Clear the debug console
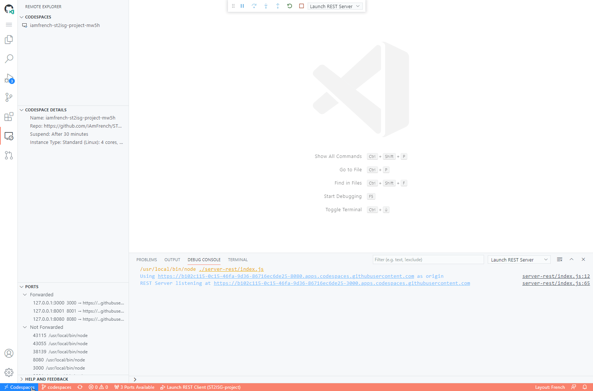The image size is (593, 391). 560,259
